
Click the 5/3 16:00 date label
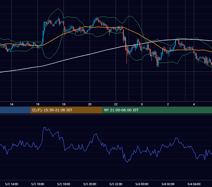(38, 184)
